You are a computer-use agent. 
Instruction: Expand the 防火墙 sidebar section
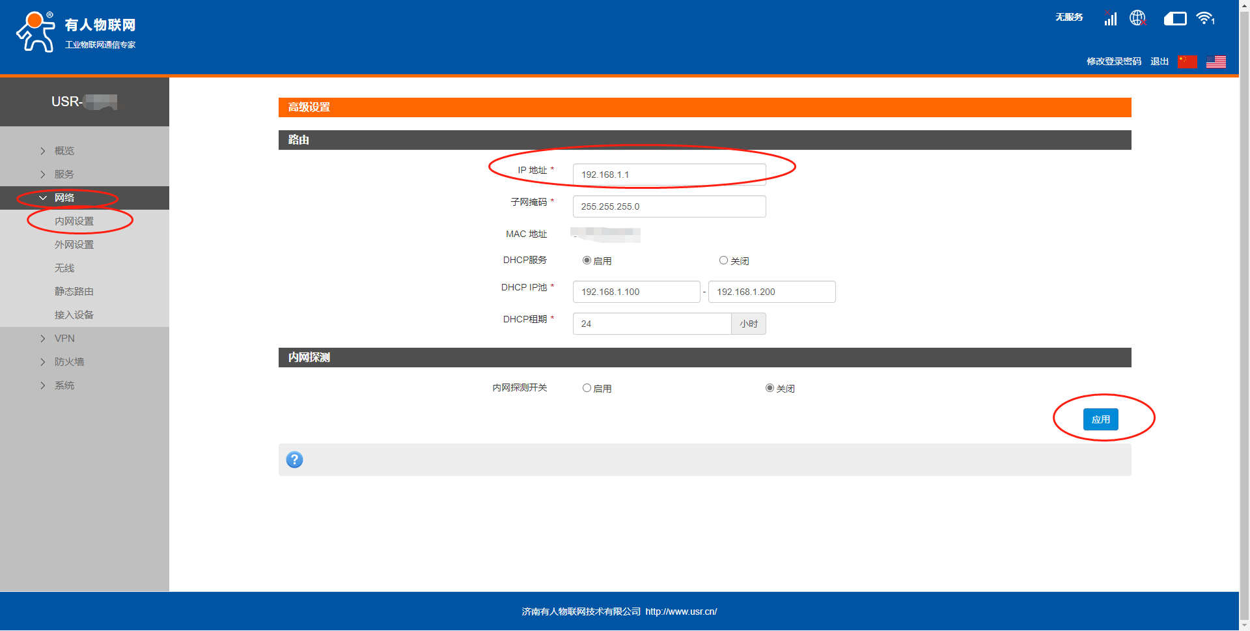tap(68, 362)
